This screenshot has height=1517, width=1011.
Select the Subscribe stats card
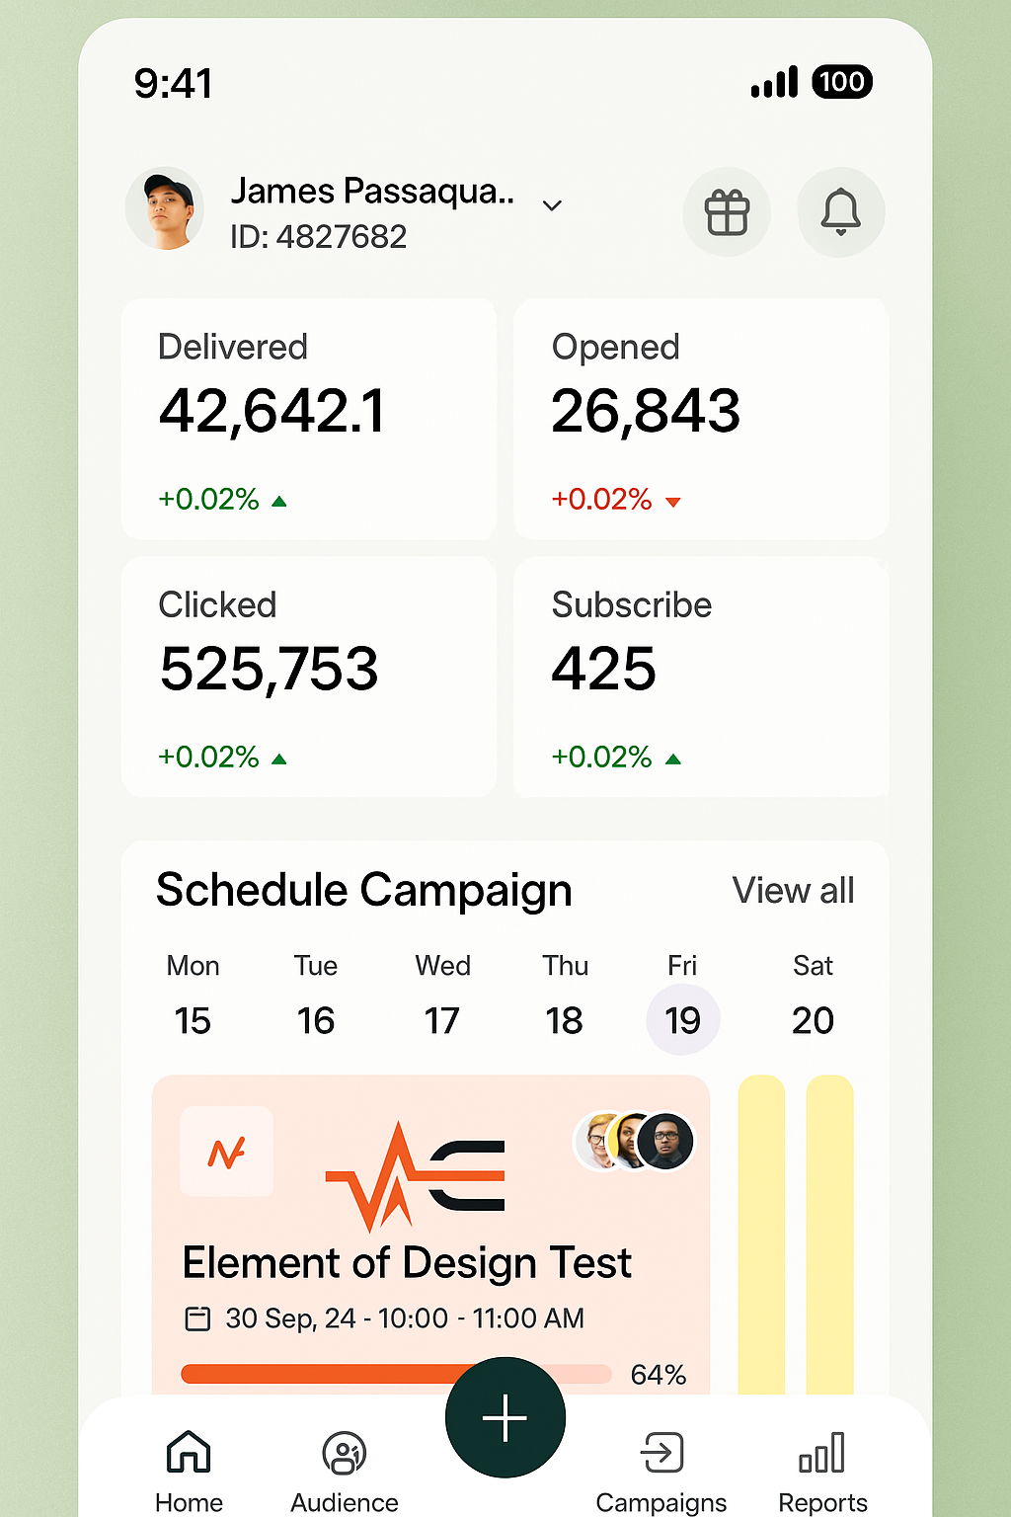click(701, 677)
